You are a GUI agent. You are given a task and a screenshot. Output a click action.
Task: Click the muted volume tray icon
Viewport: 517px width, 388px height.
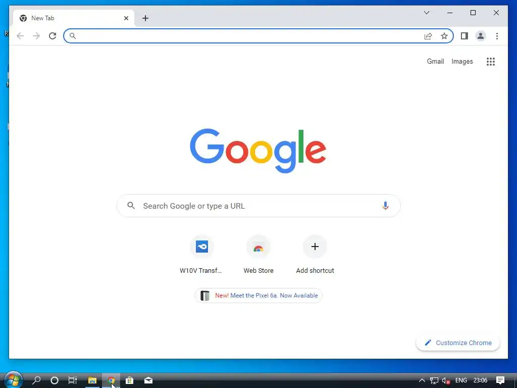pos(446,380)
